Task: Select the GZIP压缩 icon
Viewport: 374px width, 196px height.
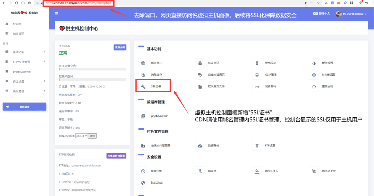Action: [257, 75]
